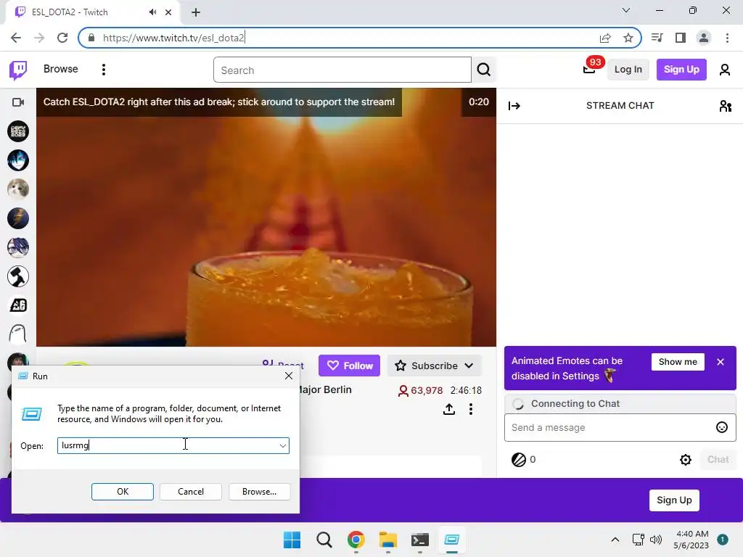Open Windows taskbar search
Image resolution: width=743 pixels, height=557 pixels.
click(x=324, y=540)
